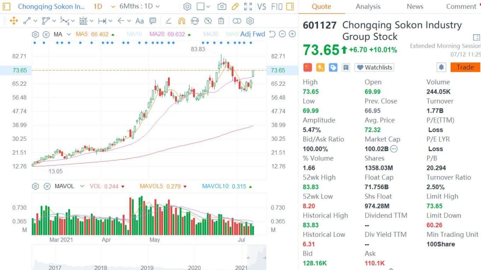Delete drawings with trash icon
The height and width of the screenshot is (270, 481).
pyautogui.click(x=221, y=21)
